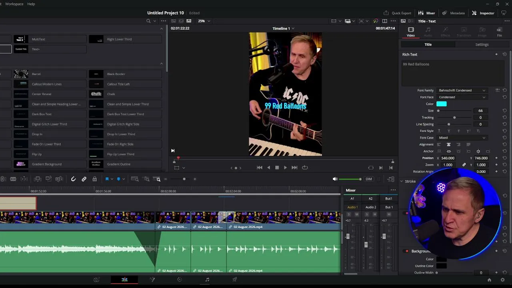Collapse the Stroke section
The width and height of the screenshot is (512, 288).
402,181
